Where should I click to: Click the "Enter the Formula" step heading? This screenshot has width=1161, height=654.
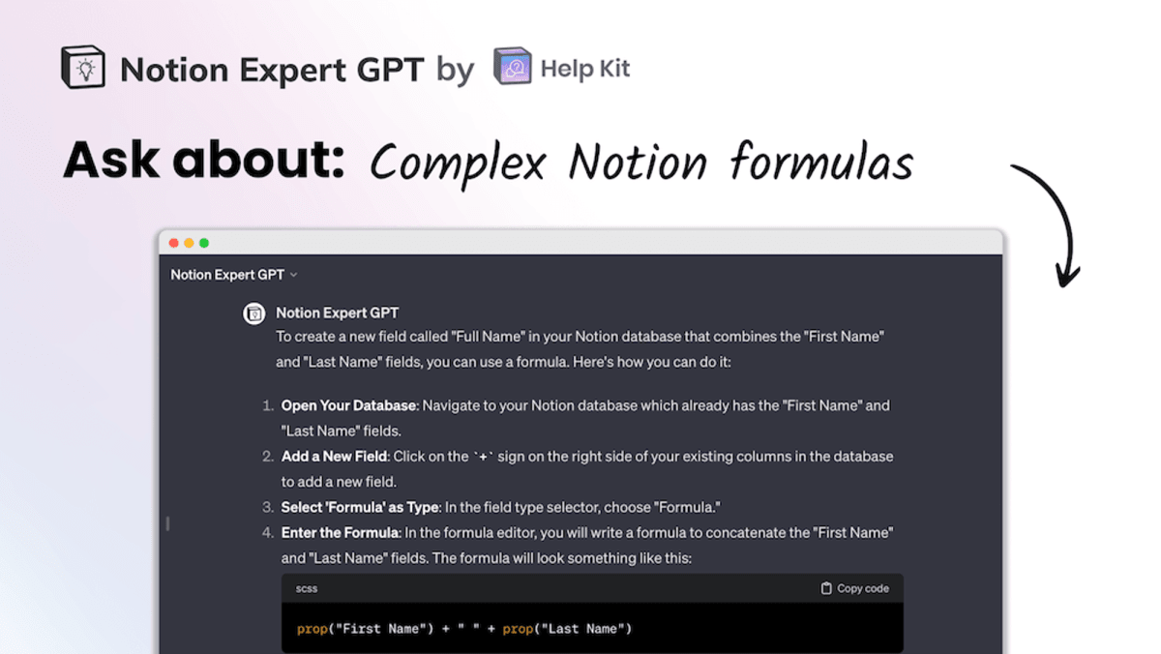(340, 532)
